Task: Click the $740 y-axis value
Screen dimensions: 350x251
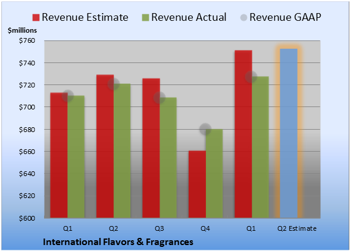Action: point(27,63)
